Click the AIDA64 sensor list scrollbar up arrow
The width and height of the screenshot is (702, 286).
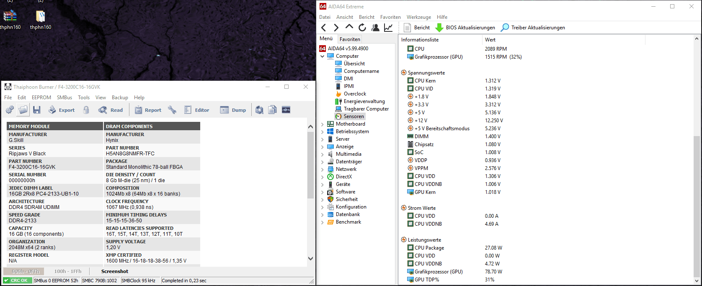pos(697,39)
